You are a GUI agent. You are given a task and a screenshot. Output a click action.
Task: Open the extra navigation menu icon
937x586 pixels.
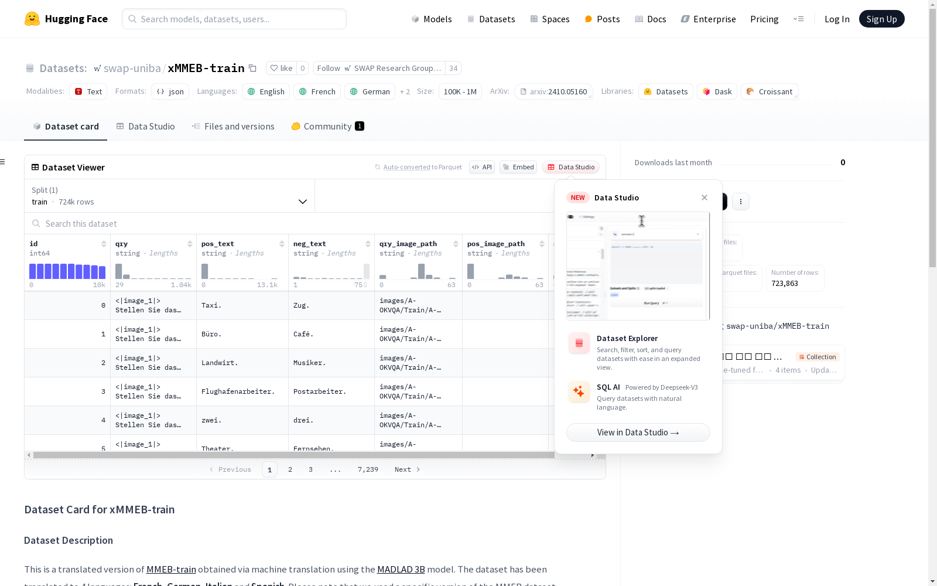click(x=798, y=19)
